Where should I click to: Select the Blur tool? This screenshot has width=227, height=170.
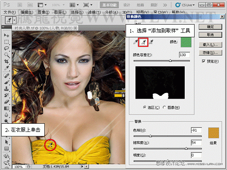coord(7,115)
